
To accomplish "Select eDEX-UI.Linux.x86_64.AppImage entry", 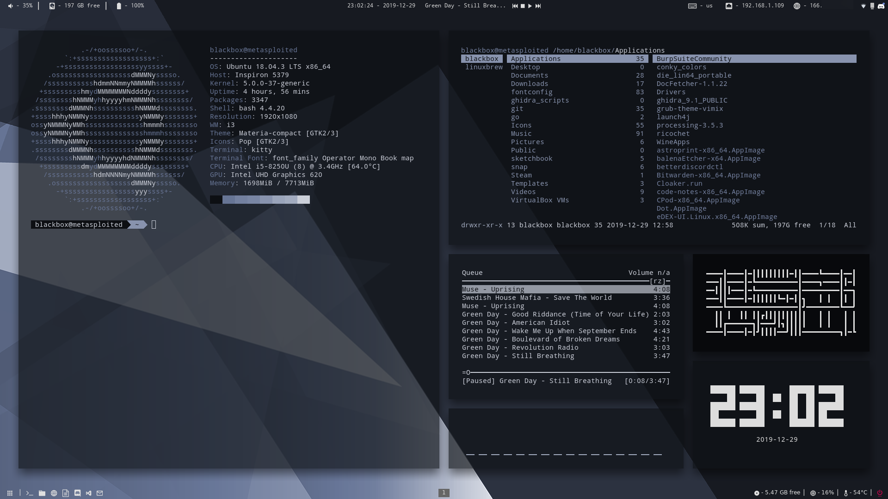I will pyautogui.click(x=717, y=217).
